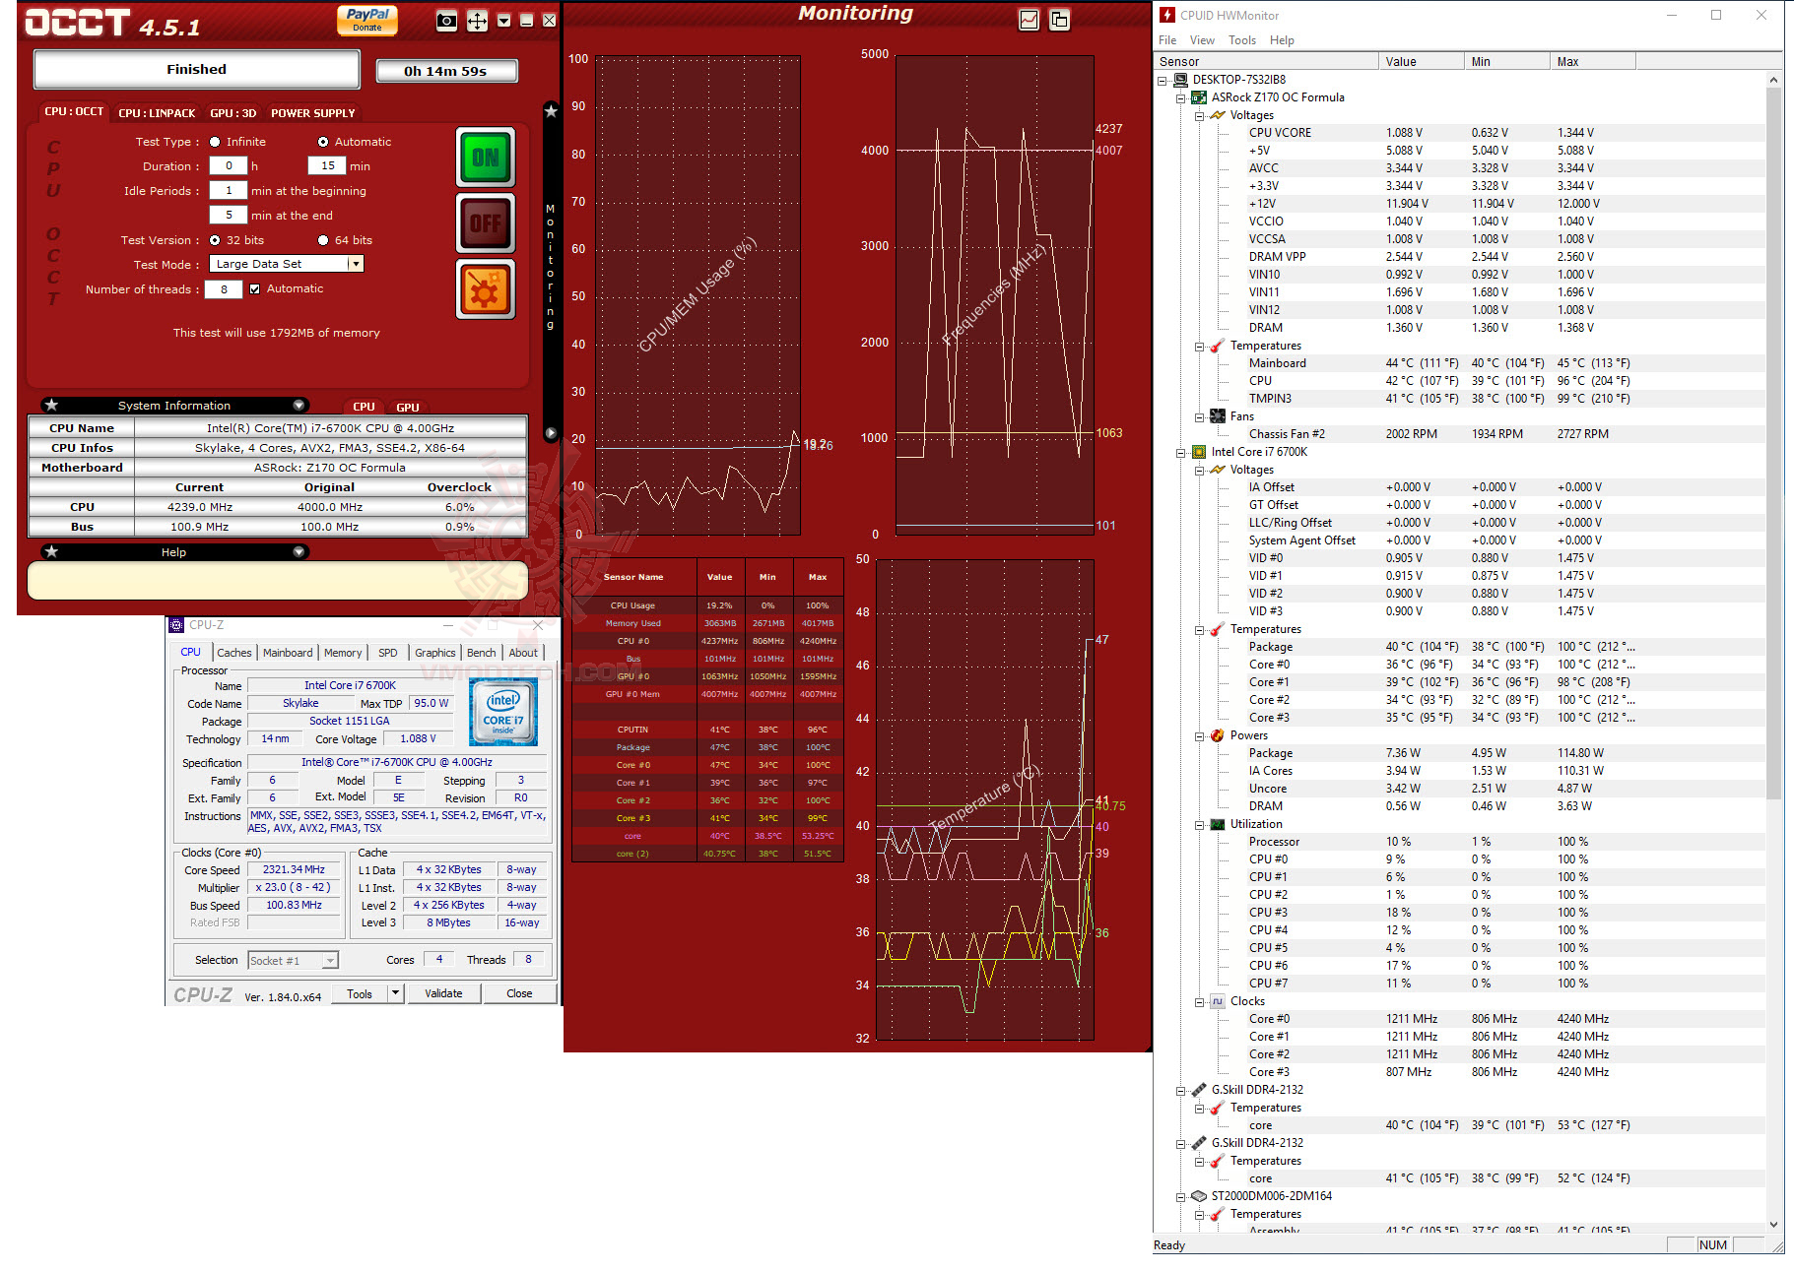Collapse the Powers tree section
The width and height of the screenshot is (1794, 1271).
[1200, 736]
